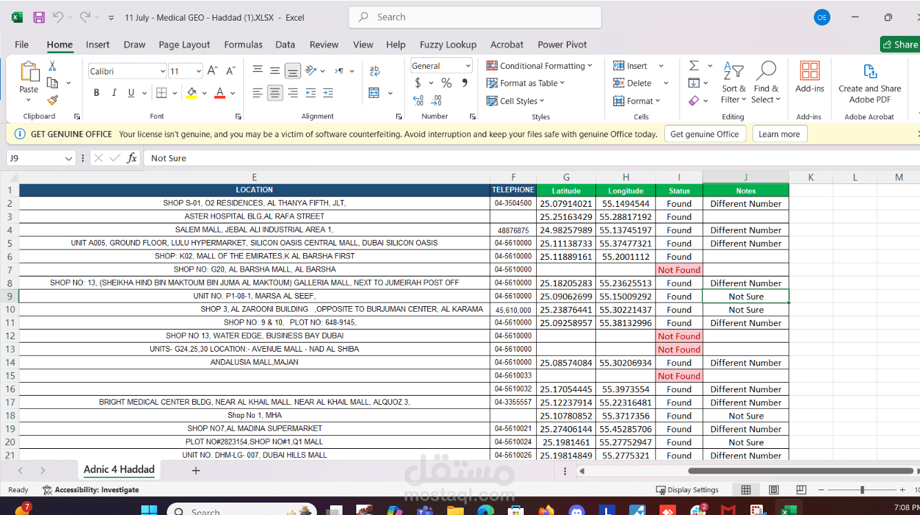Click the horizontal scrollbar thumb
Image resolution: width=920 pixels, height=515 pixels.
[x=801, y=472]
